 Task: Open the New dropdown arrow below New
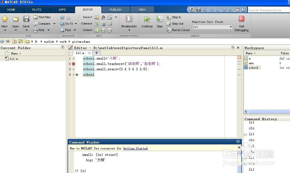click(5, 30)
